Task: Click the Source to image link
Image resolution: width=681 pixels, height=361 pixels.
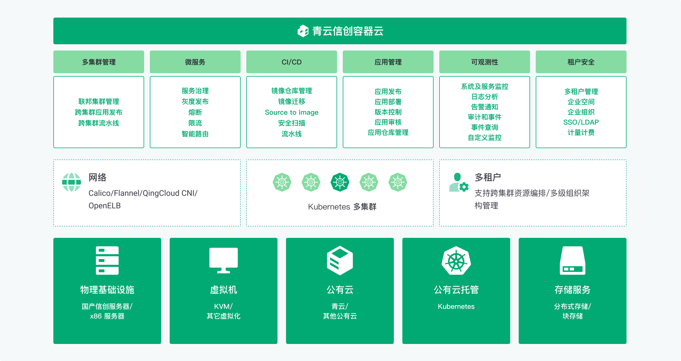Action: point(291,112)
